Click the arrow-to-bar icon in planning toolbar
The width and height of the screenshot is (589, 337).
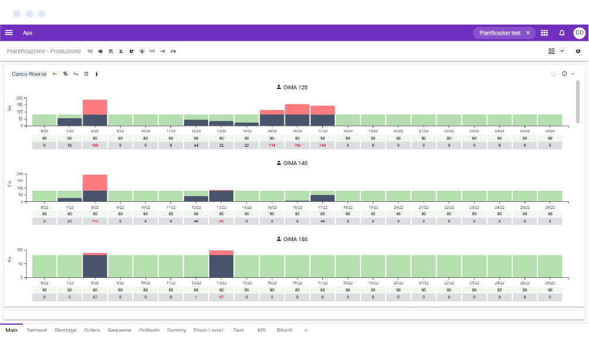coord(162,51)
